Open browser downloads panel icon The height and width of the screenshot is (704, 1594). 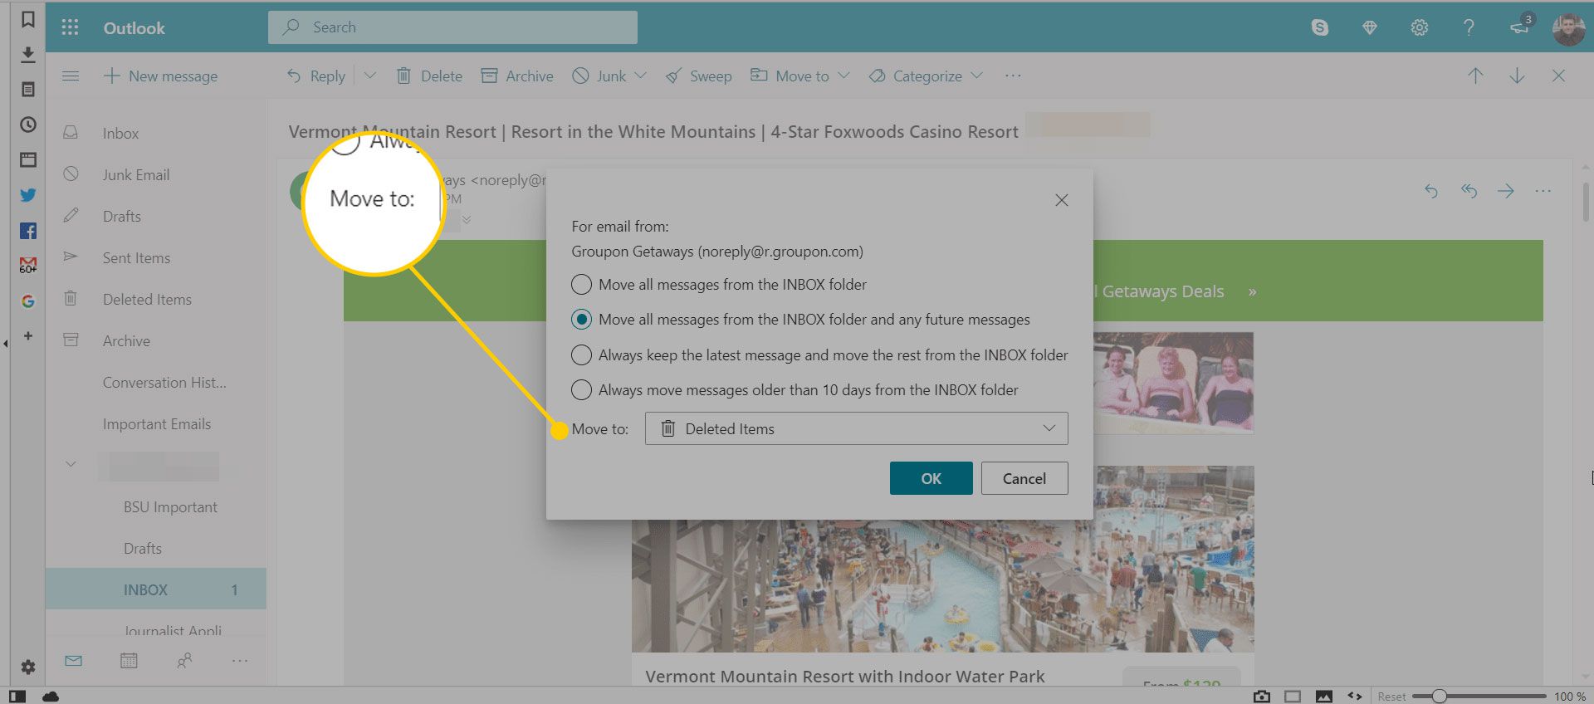pyautogui.click(x=27, y=54)
